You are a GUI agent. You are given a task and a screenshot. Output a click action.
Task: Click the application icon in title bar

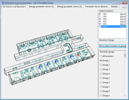point(3,3)
